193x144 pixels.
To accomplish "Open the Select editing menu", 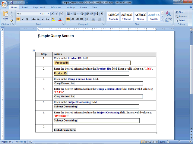I will coord(181,20).
